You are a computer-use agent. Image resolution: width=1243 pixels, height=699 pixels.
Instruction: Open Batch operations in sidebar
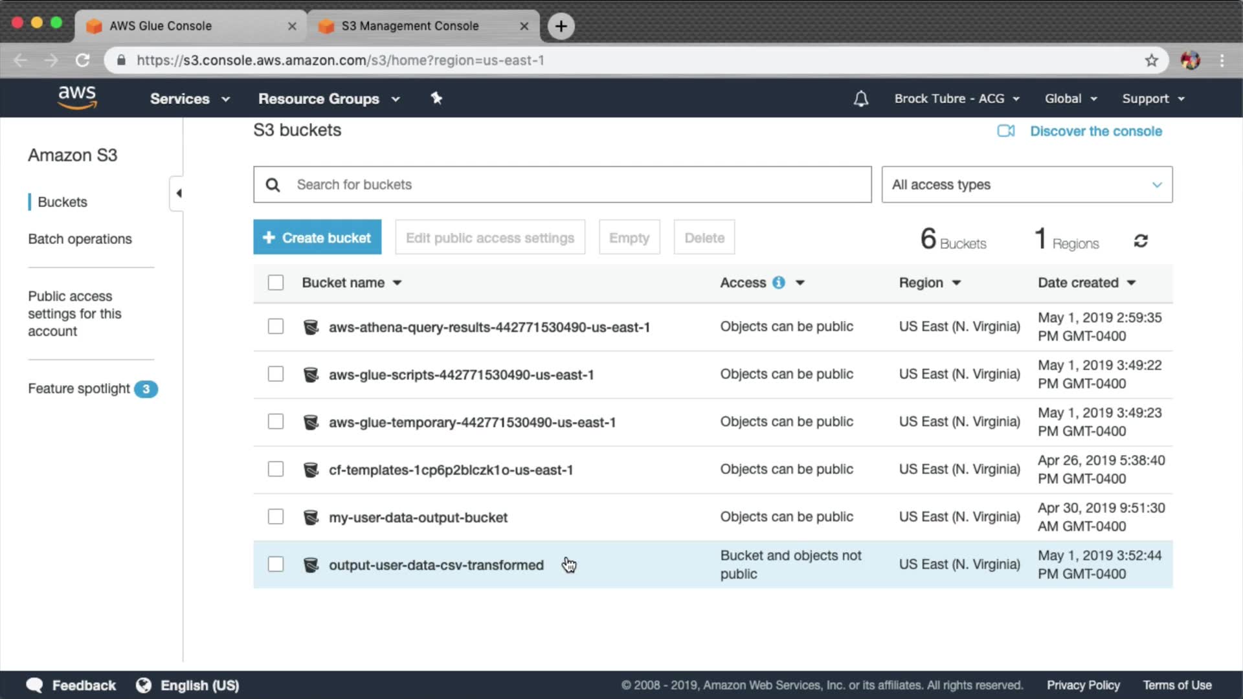80,239
